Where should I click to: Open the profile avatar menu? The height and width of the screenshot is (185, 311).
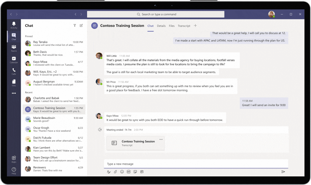coord(271,14)
